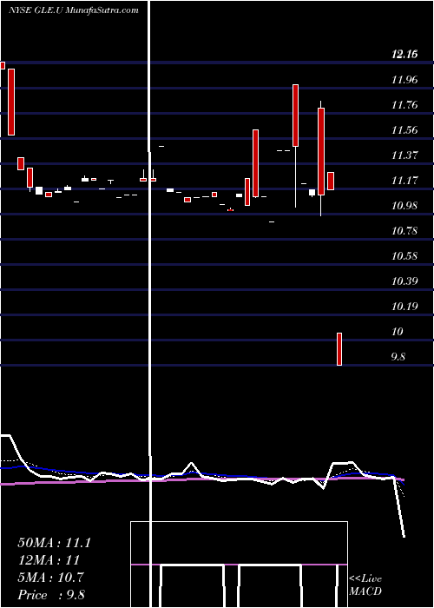Click the 11.37 price axis label
434x608 pixels.
[404, 155]
